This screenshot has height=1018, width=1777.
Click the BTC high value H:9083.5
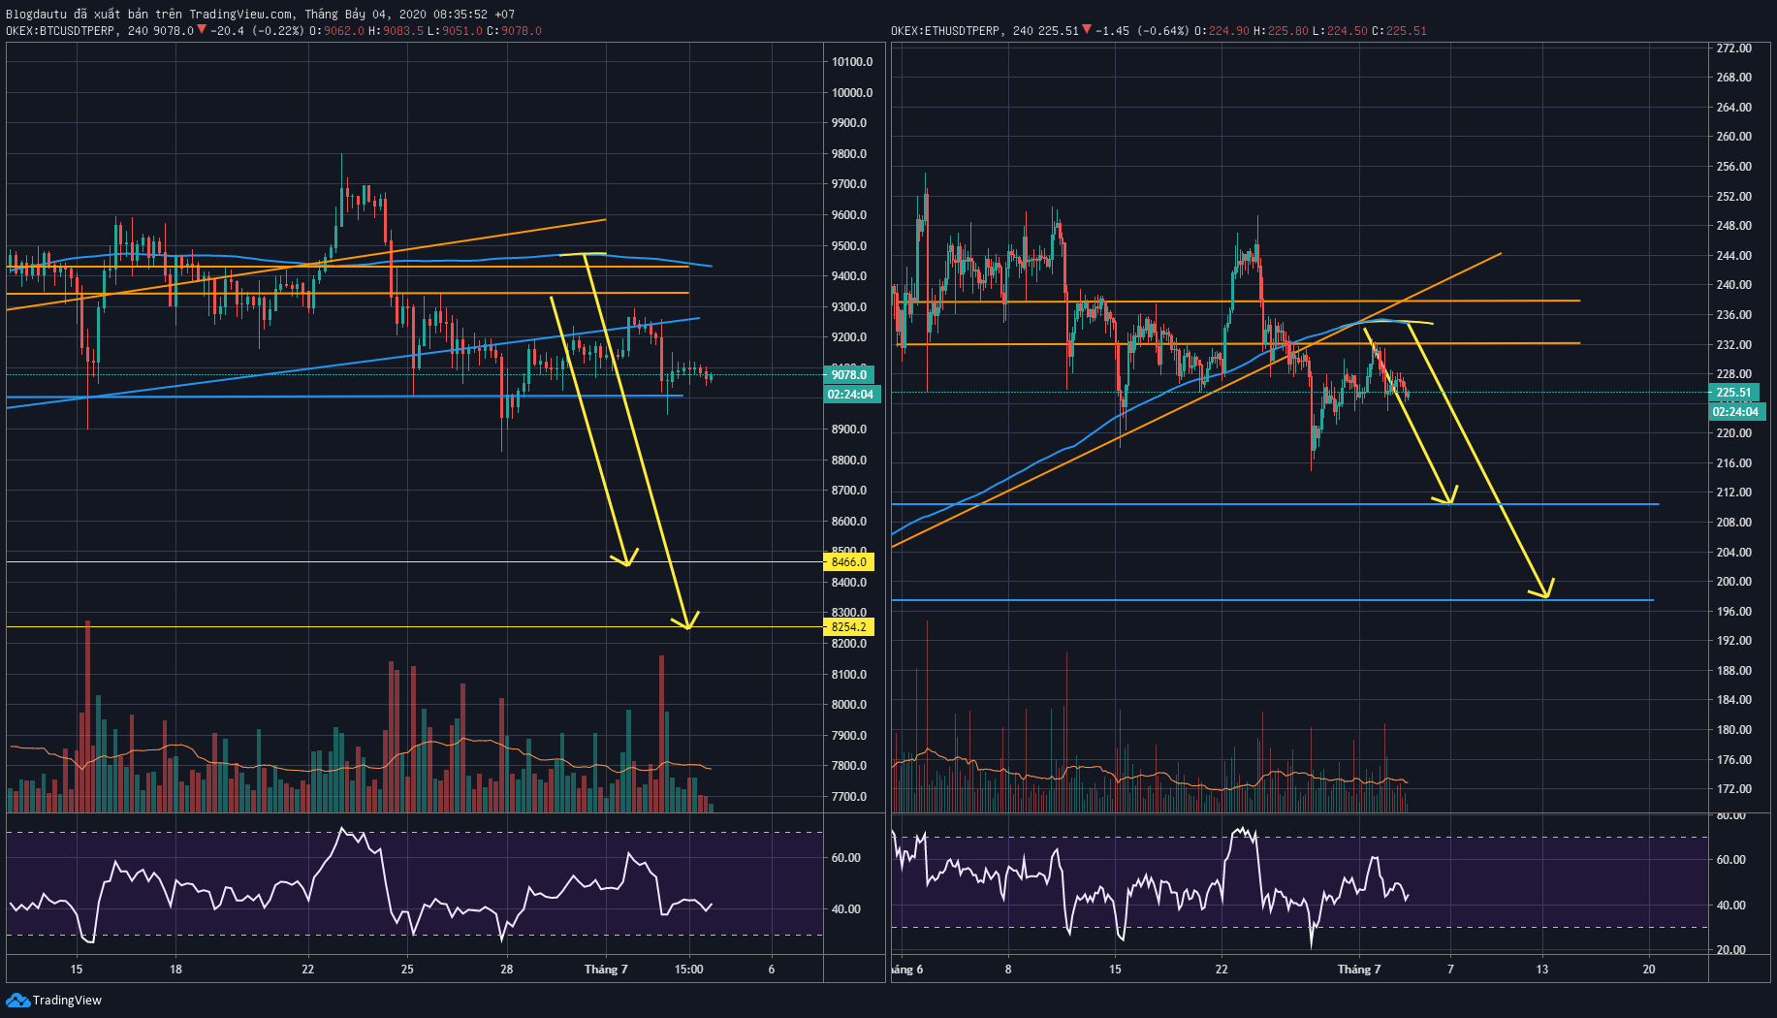point(396,31)
